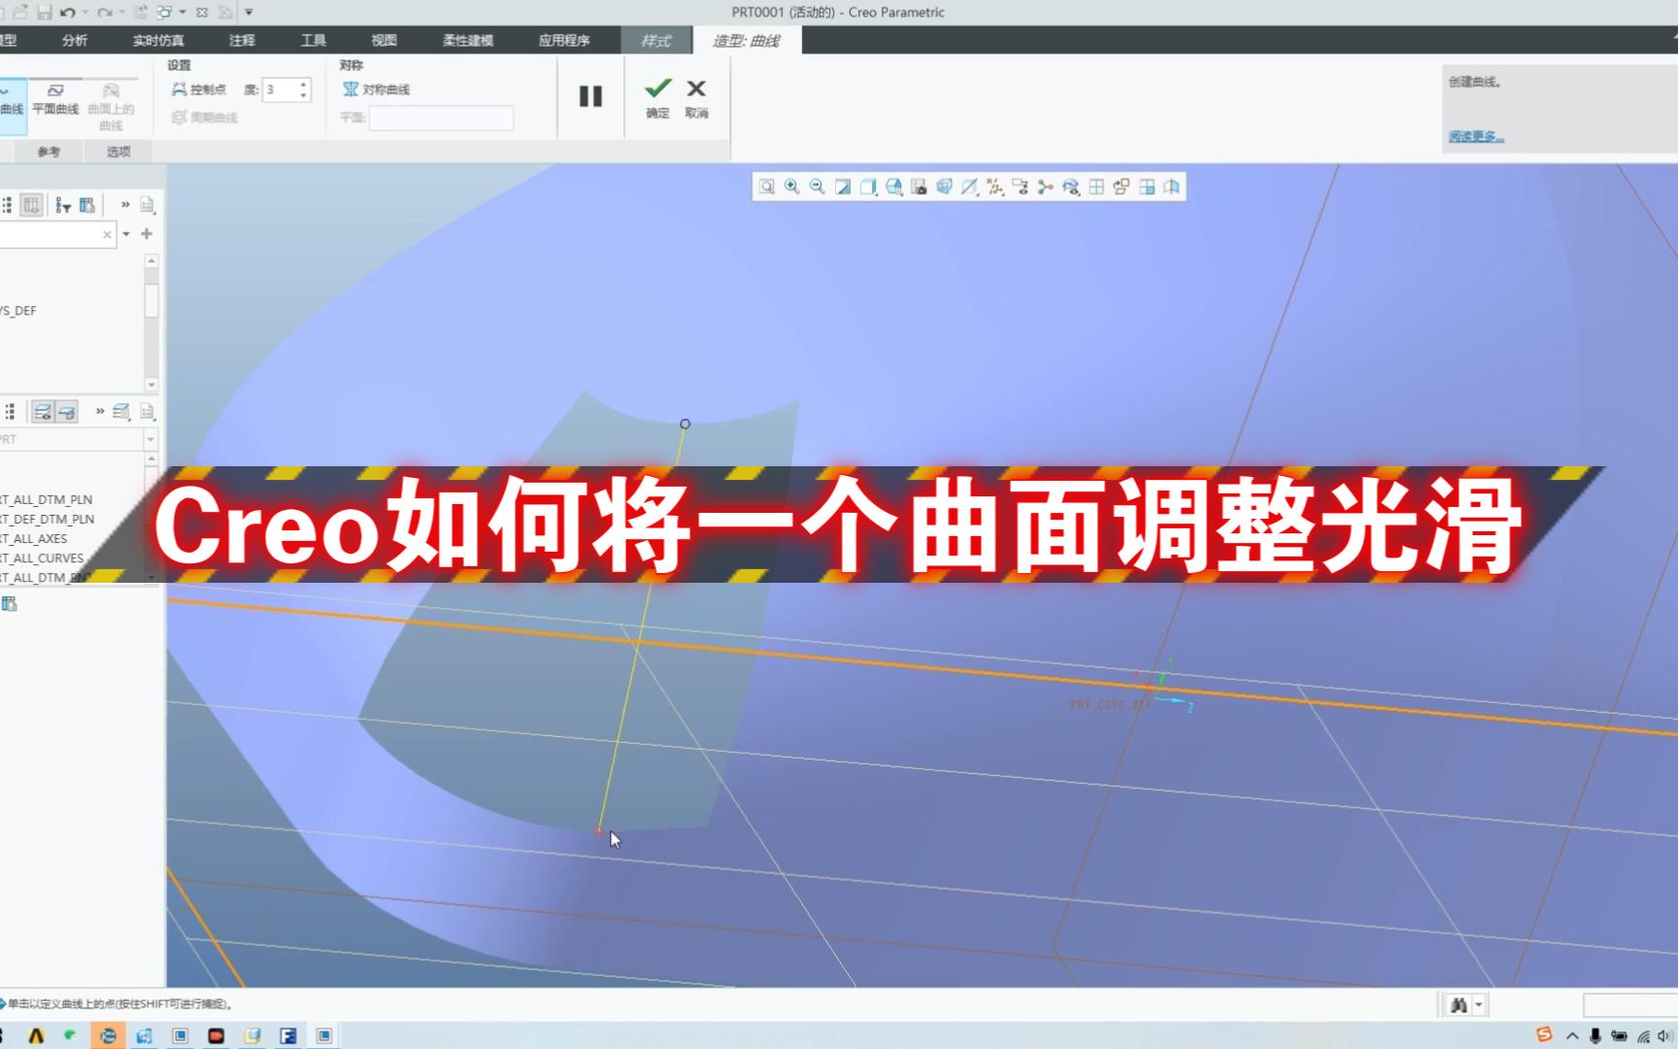1678x1049 pixels.
Task: Toggle the Control Points (控制点) option
Action: (198, 89)
